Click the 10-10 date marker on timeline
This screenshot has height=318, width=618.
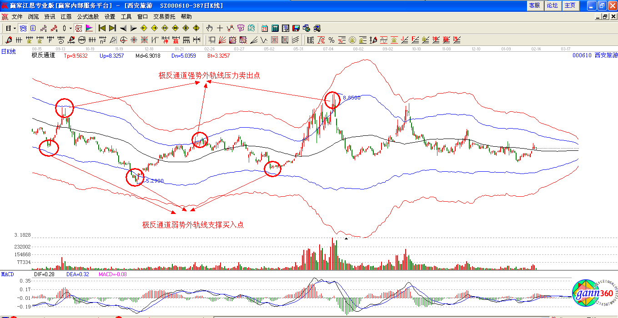pos(416,49)
